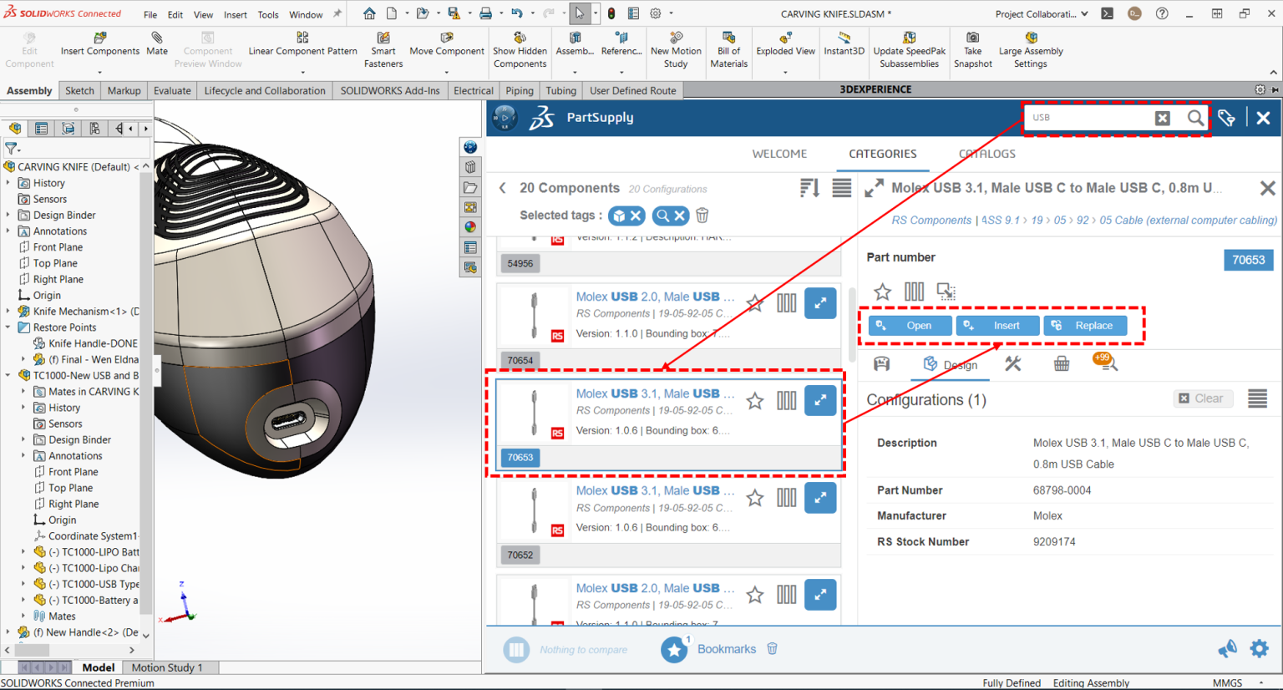
Task: Star part 70653 in the detail panel
Action: coord(882,292)
